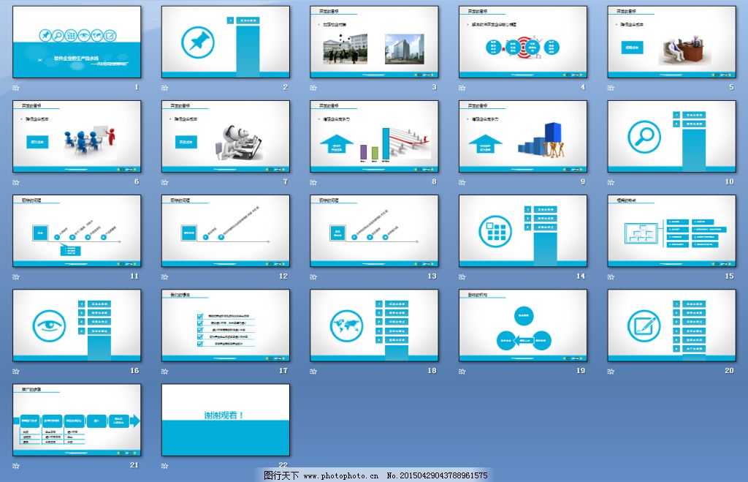
Task: Select slide 3 thumbnail with two photos
Action: click(x=374, y=42)
